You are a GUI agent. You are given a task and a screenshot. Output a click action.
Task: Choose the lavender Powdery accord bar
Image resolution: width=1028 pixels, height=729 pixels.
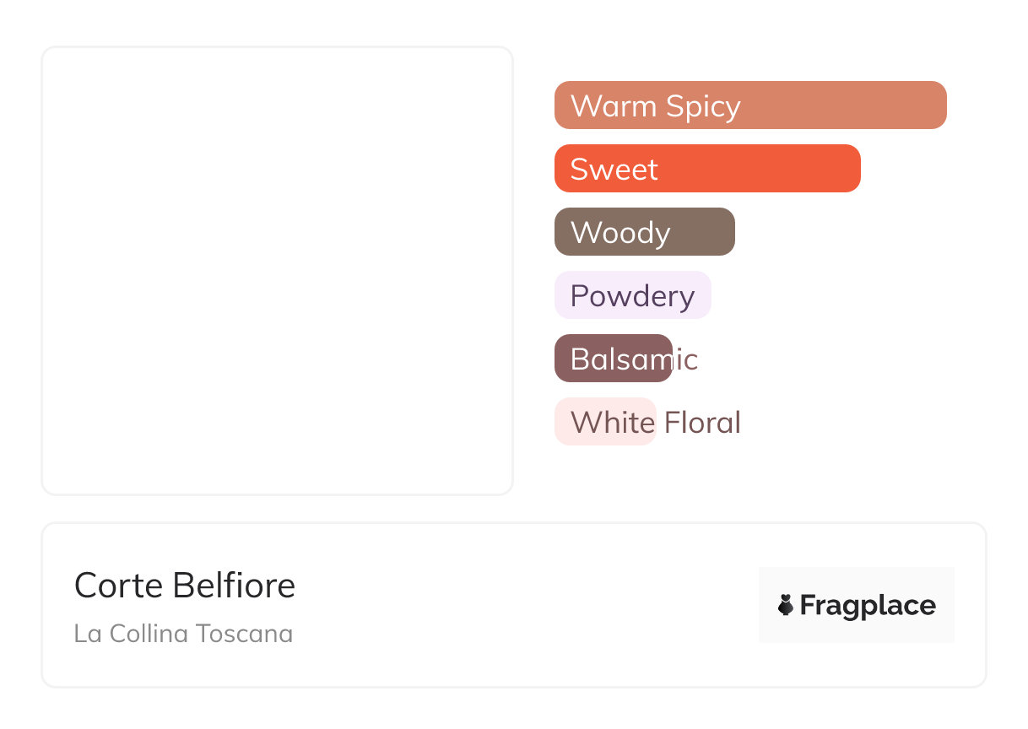click(702, 295)
